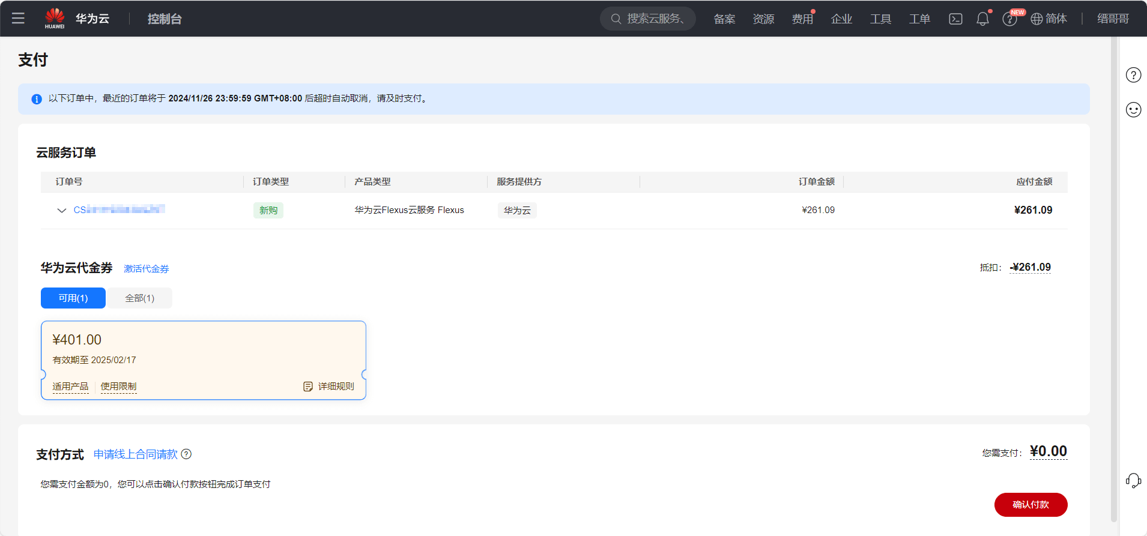Open the CloudShell terminal icon
The image size is (1147, 536).
tap(955, 19)
